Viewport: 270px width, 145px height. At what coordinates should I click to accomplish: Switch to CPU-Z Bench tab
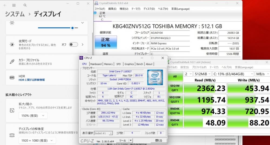[x=140, y=64]
